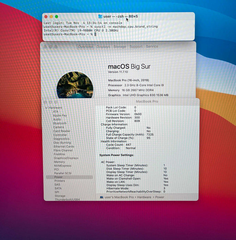Select Card Reader in sidebar

62,131
